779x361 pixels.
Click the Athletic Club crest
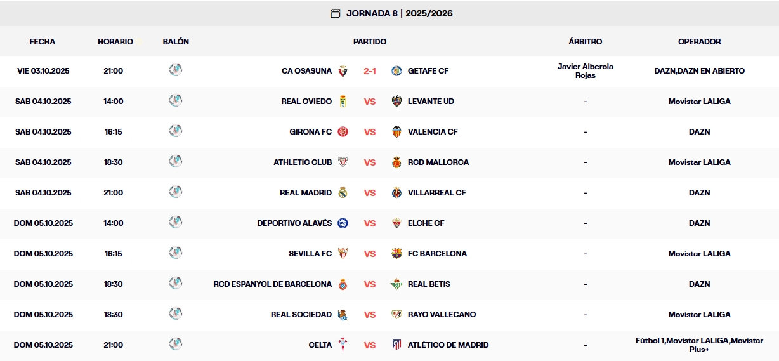click(x=343, y=162)
